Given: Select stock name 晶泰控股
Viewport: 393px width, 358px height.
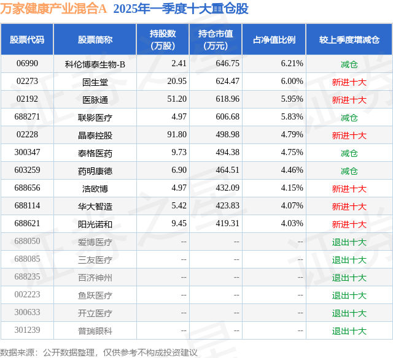Looking at the screenshot, I should [x=95, y=135].
